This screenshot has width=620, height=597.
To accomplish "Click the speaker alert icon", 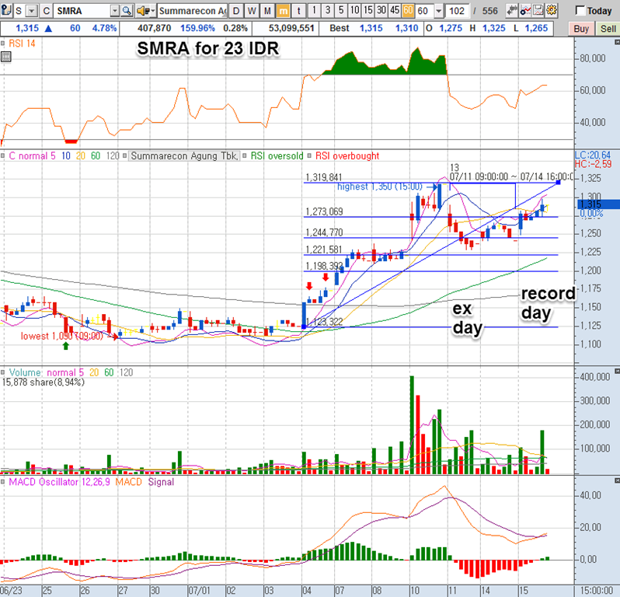I will (142, 11).
